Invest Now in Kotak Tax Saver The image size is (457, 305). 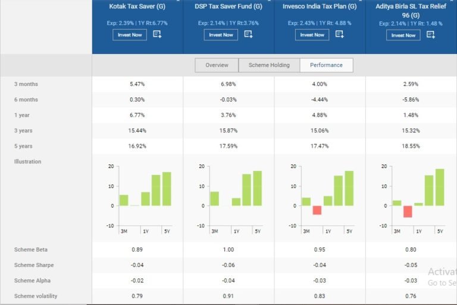click(130, 35)
